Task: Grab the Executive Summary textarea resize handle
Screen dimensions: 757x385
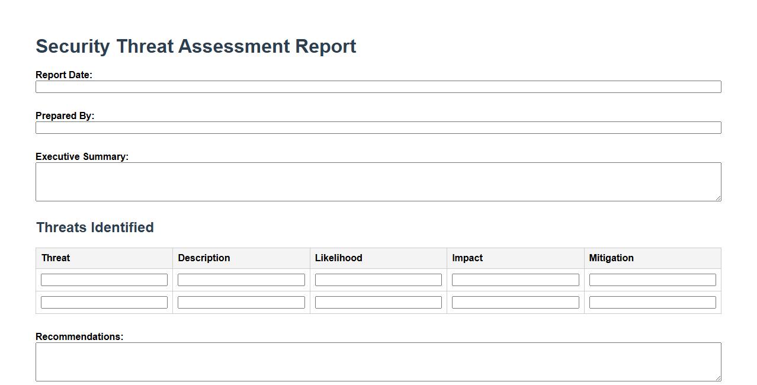Action: click(x=718, y=198)
